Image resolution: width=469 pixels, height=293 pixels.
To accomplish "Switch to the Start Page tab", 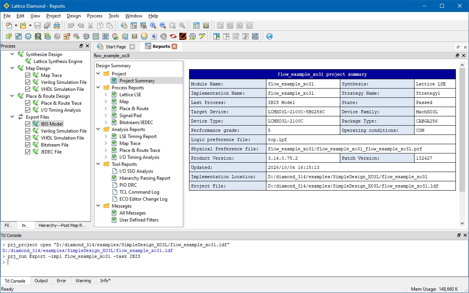I will (x=116, y=46).
